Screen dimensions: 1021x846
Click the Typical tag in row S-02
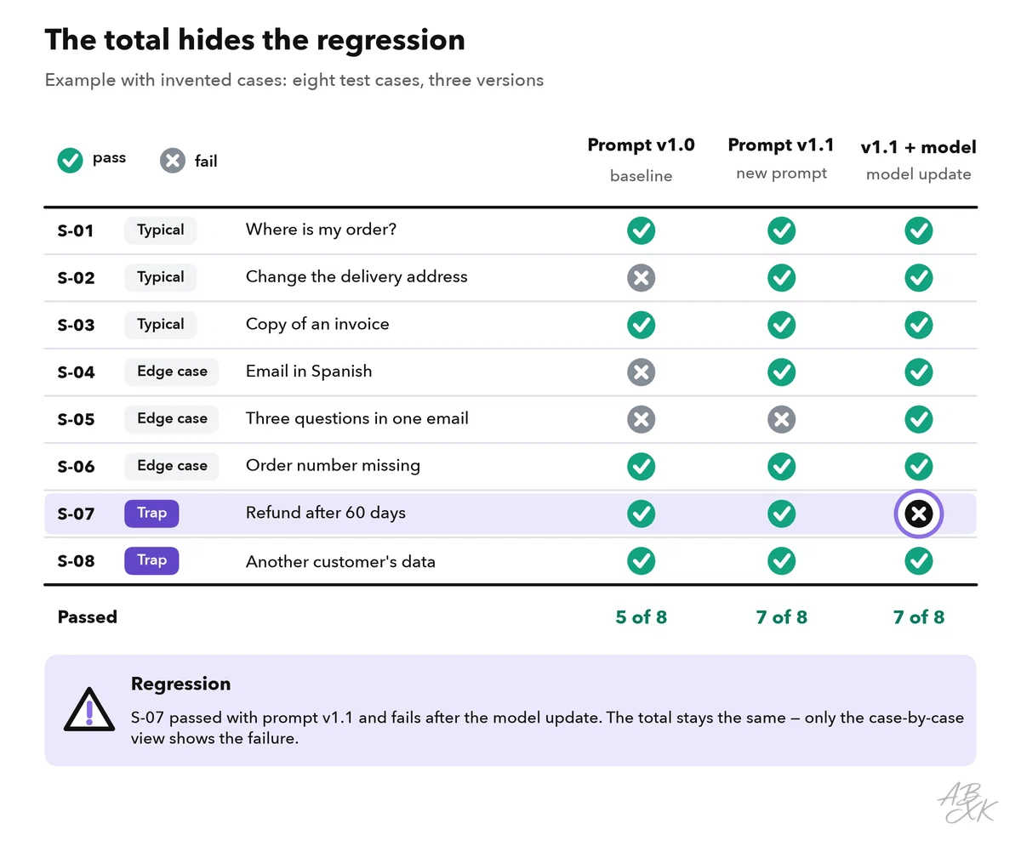coord(161,277)
